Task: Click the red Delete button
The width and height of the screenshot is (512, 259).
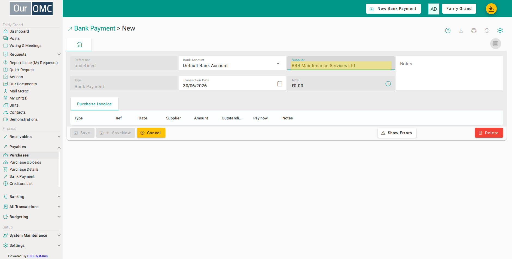Action: 489,133
